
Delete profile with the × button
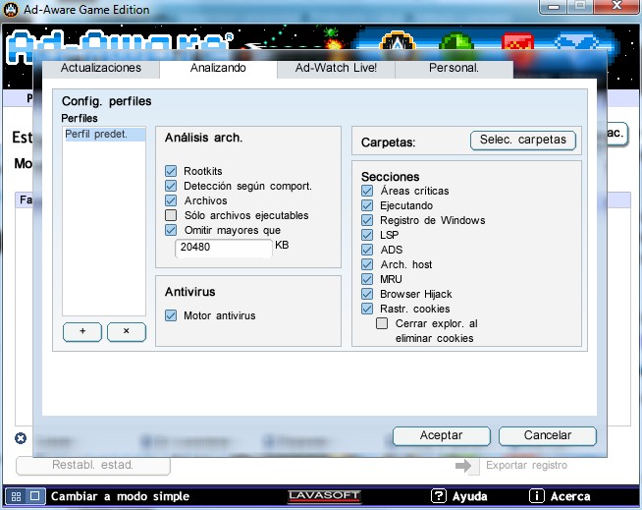tap(127, 332)
